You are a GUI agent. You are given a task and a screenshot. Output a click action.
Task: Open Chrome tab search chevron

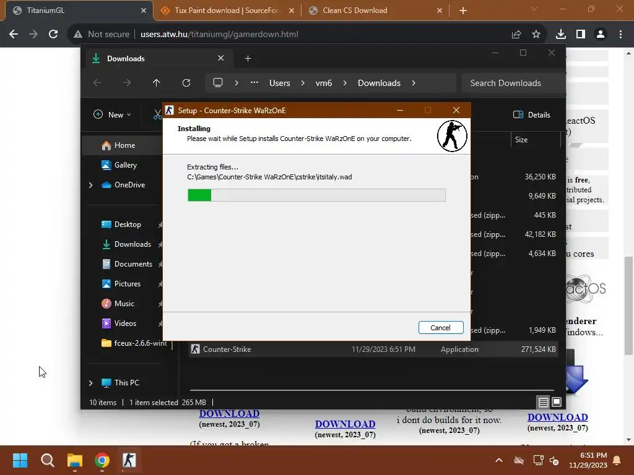click(x=534, y=9)
